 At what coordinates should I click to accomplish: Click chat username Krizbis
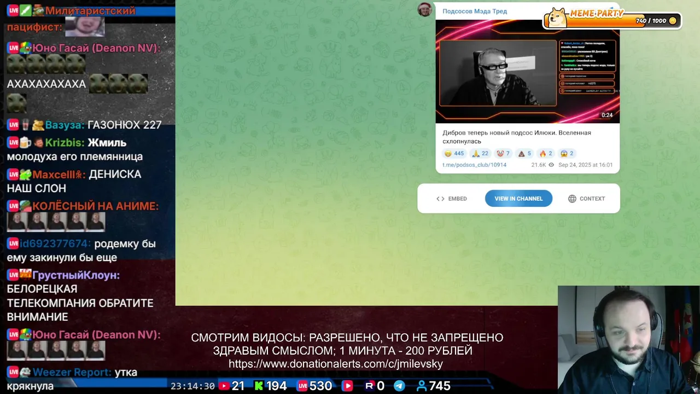click(65, 142)
